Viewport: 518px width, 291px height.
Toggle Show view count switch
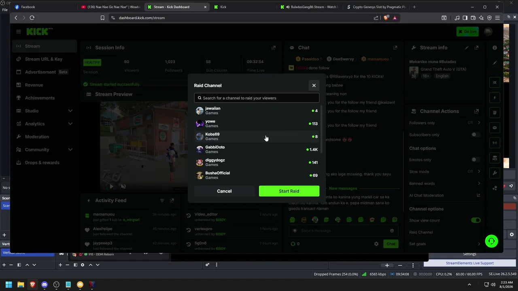[x=476, y=220]
